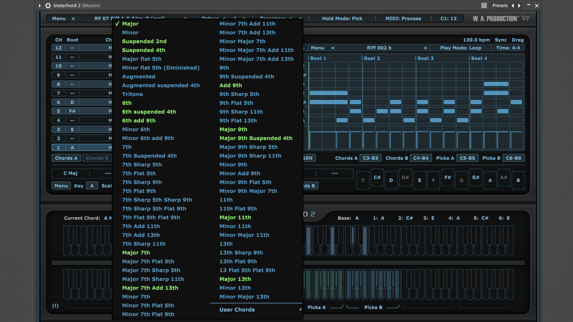The width and height of the screenshot is (573, 322).
Task: Toggle the C# note key in scale row
Action: tap(377, 177)
